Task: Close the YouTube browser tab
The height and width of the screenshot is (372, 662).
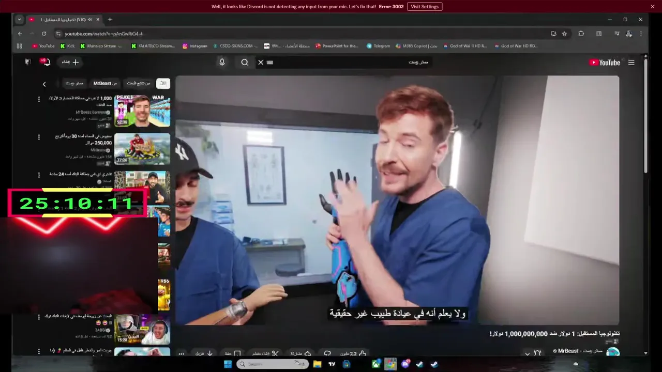Action: [x=98, y=20]
